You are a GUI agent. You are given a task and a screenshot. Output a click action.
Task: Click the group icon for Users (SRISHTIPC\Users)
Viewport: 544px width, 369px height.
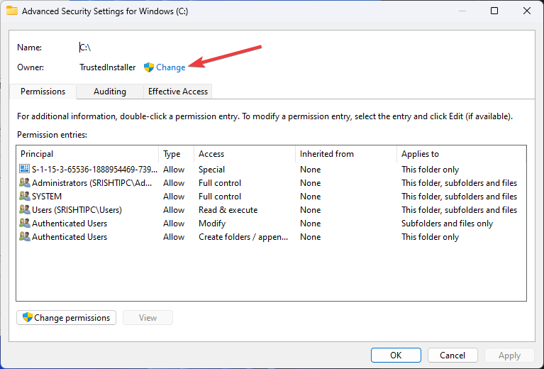(x=24, y=209)
